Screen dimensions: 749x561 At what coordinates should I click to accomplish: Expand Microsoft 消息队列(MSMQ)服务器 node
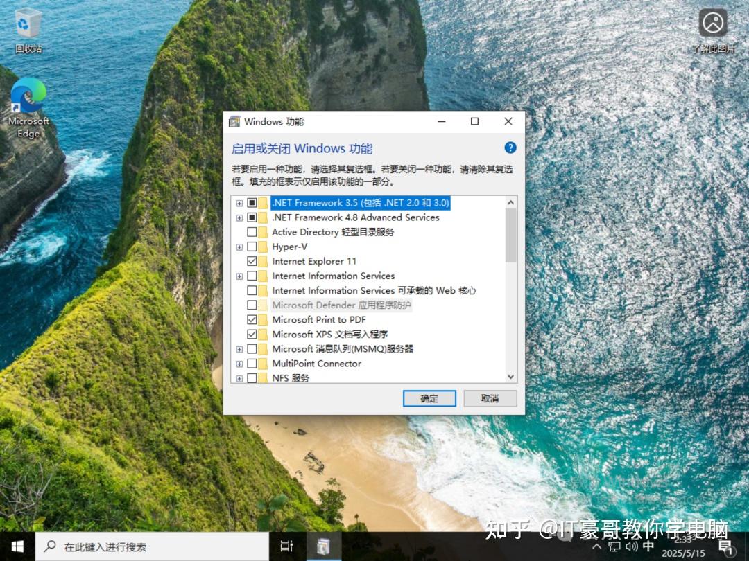(x=239, y=348)
